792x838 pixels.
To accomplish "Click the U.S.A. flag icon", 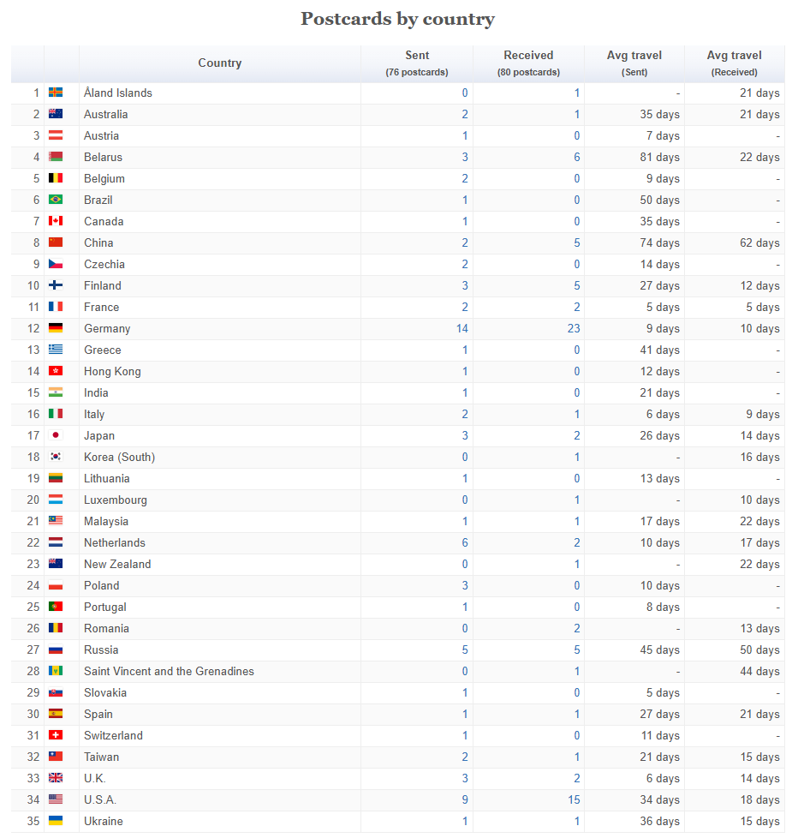I will coord(56,799).
